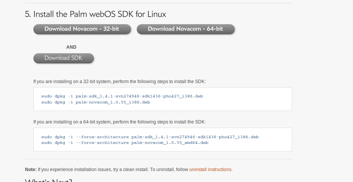
Task: Click Download Novacom - 64-bit button
Action: [x=186, y=29]
